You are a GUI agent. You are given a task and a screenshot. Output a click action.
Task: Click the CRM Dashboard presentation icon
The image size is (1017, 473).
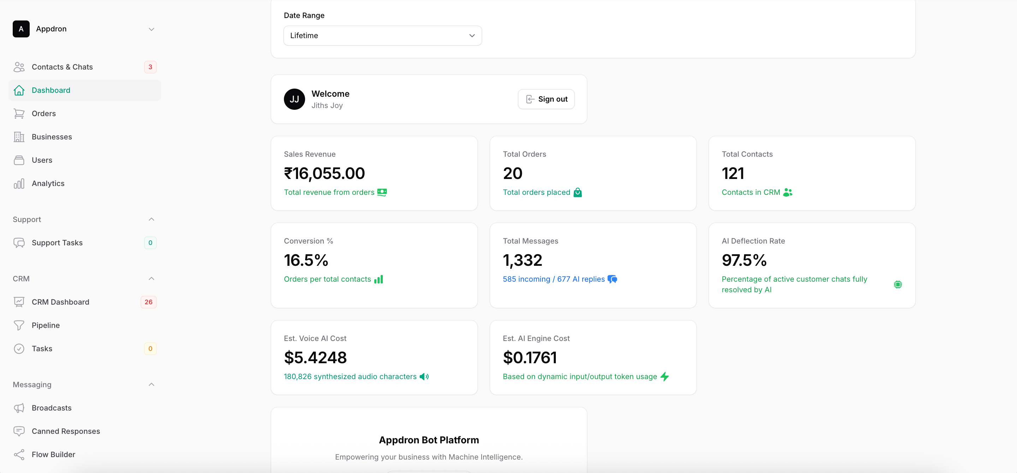click(19, 302)
